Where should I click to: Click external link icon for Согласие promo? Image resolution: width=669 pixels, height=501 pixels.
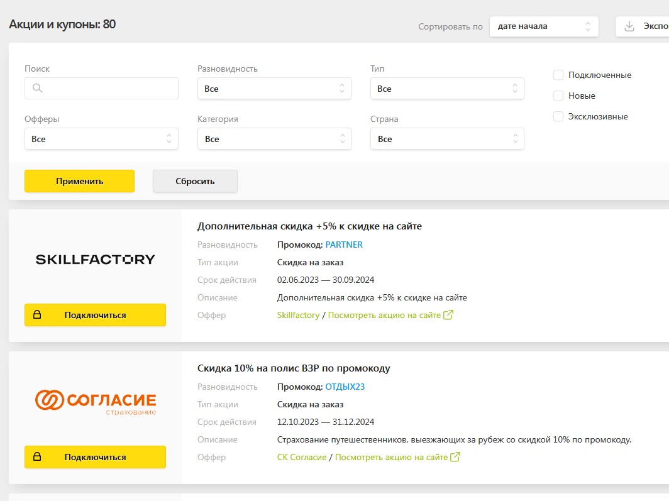click(x=455, y=457)
